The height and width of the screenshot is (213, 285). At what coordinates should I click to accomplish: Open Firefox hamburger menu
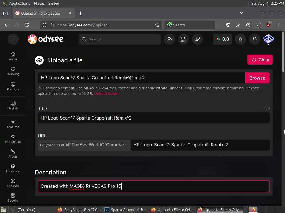pyautogui.click(x=278, y=25)
